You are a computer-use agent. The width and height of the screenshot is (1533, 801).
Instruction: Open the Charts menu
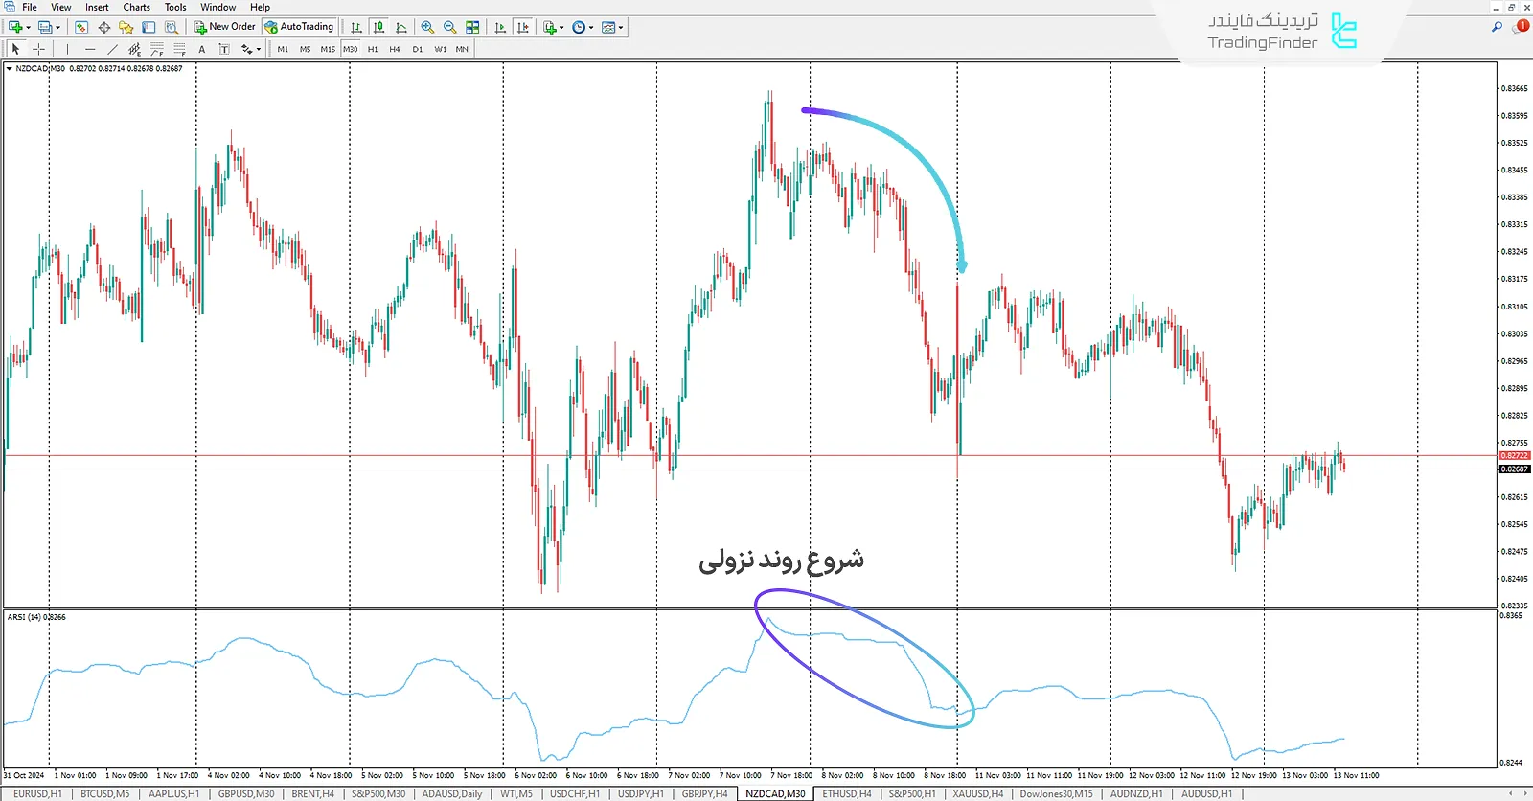coord(136,7)
